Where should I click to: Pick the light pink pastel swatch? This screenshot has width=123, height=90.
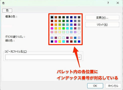click(52, 32)
